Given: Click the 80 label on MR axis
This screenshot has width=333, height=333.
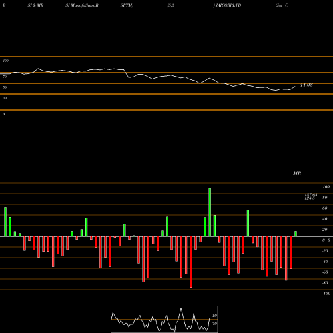Looking at the screenshot, I should tap(325, 198).
